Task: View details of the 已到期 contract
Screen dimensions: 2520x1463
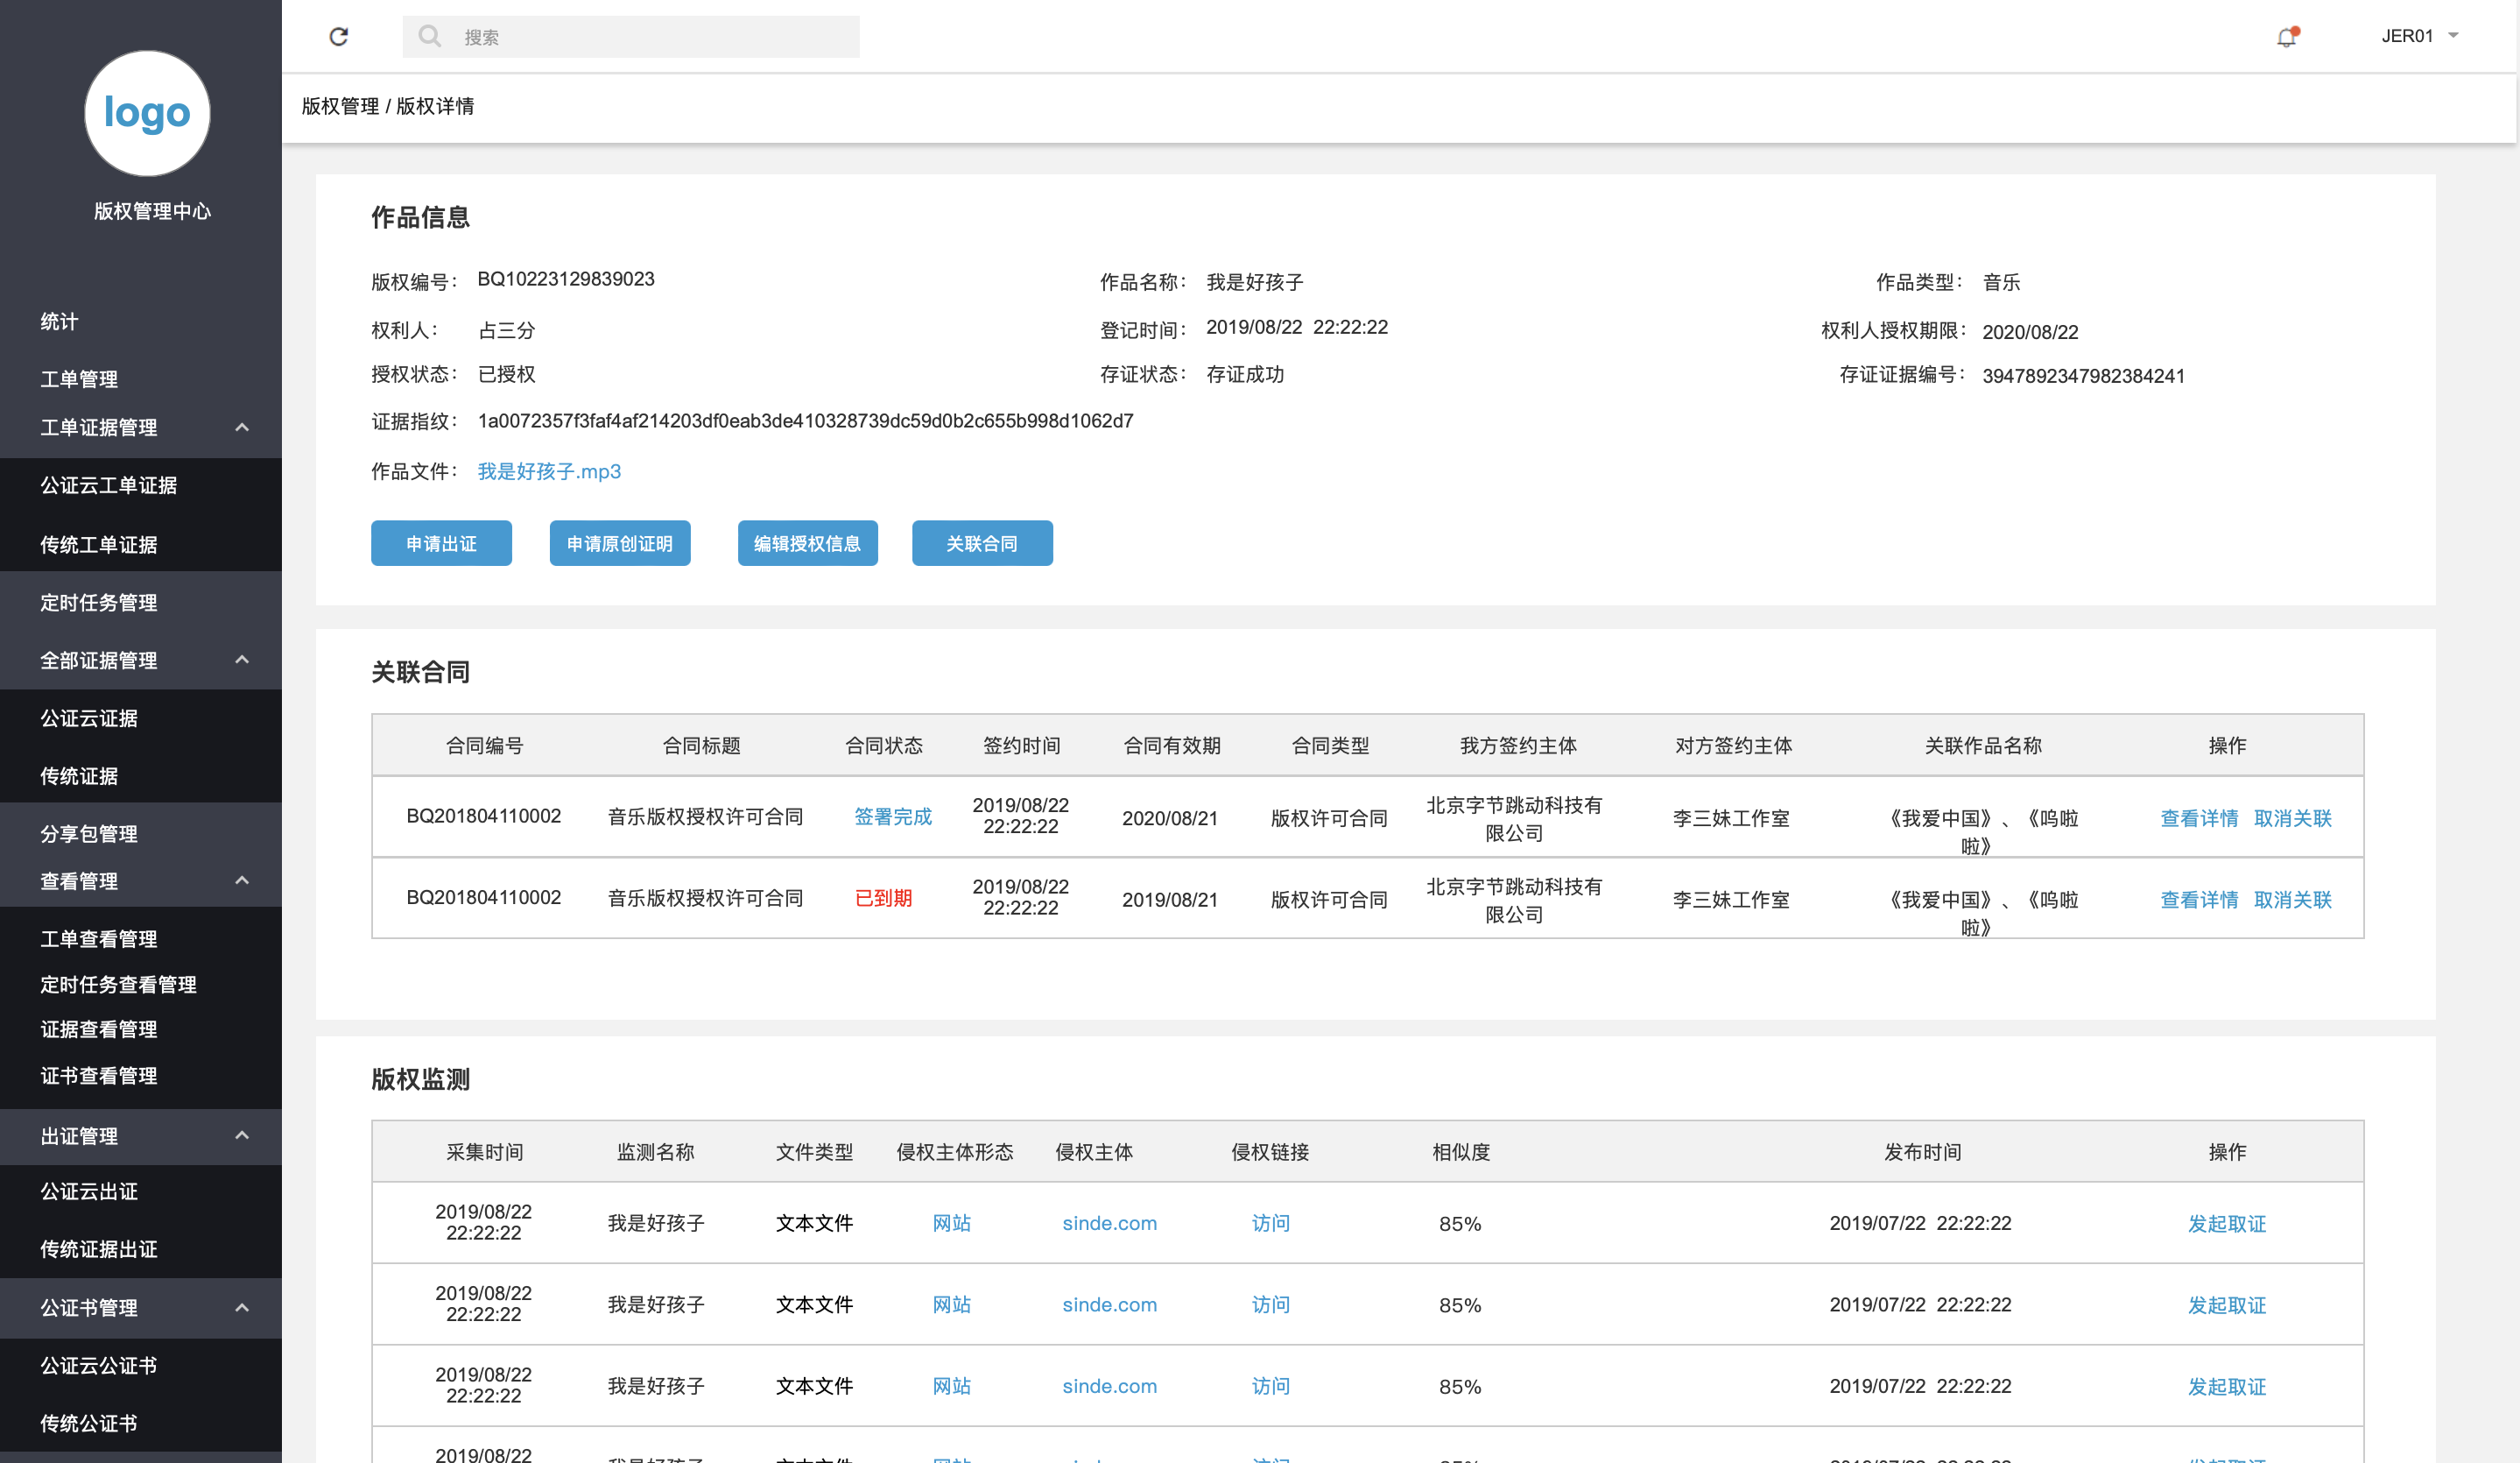Action: pos(2199,900)
